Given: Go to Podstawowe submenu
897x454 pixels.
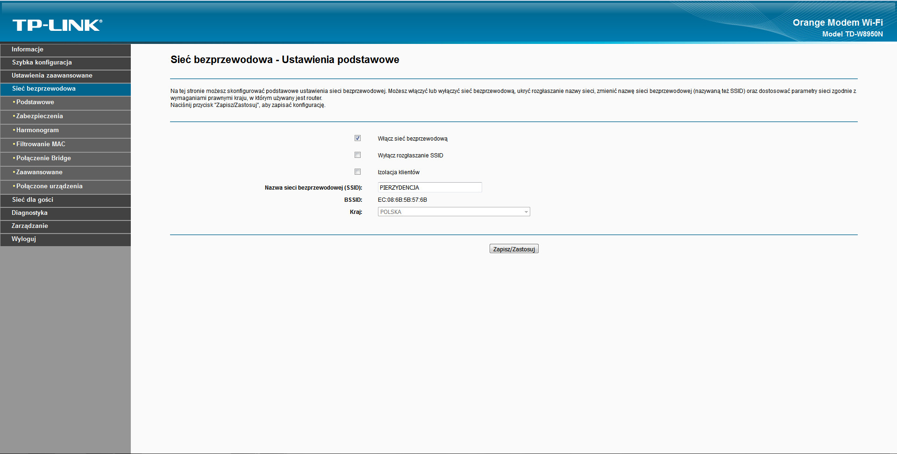Looking at the screenshot, I should tap(65, 102).
